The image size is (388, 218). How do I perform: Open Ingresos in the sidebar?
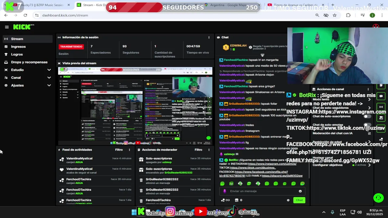28,47
